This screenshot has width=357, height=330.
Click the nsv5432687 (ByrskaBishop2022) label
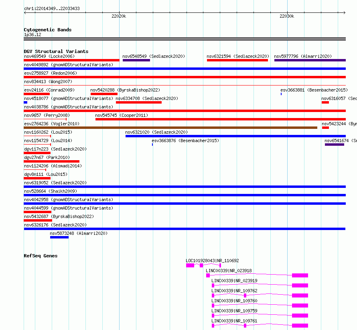click(59, 216)
